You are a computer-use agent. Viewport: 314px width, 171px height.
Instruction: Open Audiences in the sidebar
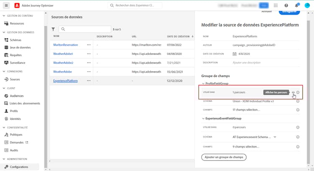pyautogui.click(x=17, y=96)
